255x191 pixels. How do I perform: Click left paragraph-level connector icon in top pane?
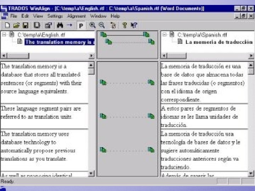[109, 42]
